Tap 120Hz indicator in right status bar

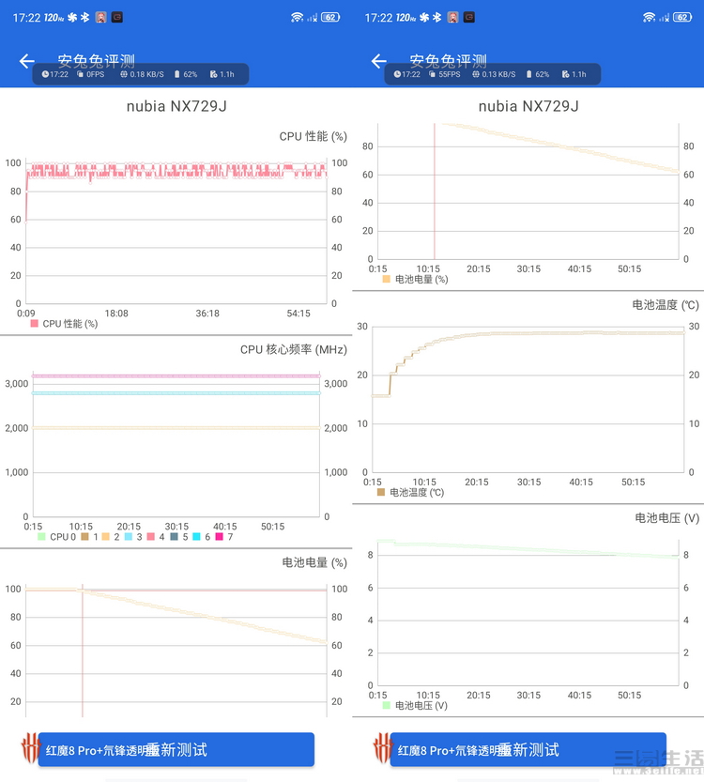pos(405,18)
